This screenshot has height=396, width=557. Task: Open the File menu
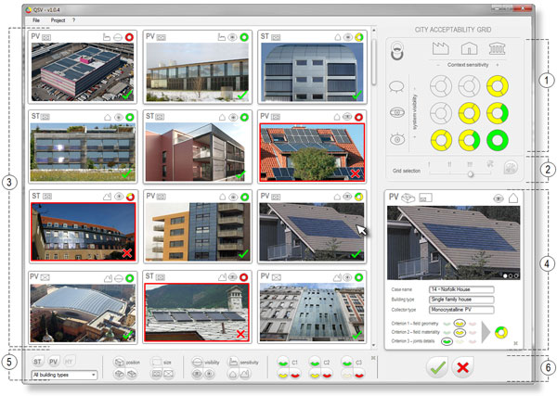[x=37, y=19]
